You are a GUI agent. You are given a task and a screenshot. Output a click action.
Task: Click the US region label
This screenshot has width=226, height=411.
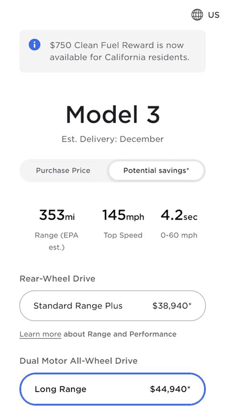214,15
